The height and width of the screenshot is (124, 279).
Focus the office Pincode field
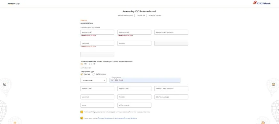point(134,97)
